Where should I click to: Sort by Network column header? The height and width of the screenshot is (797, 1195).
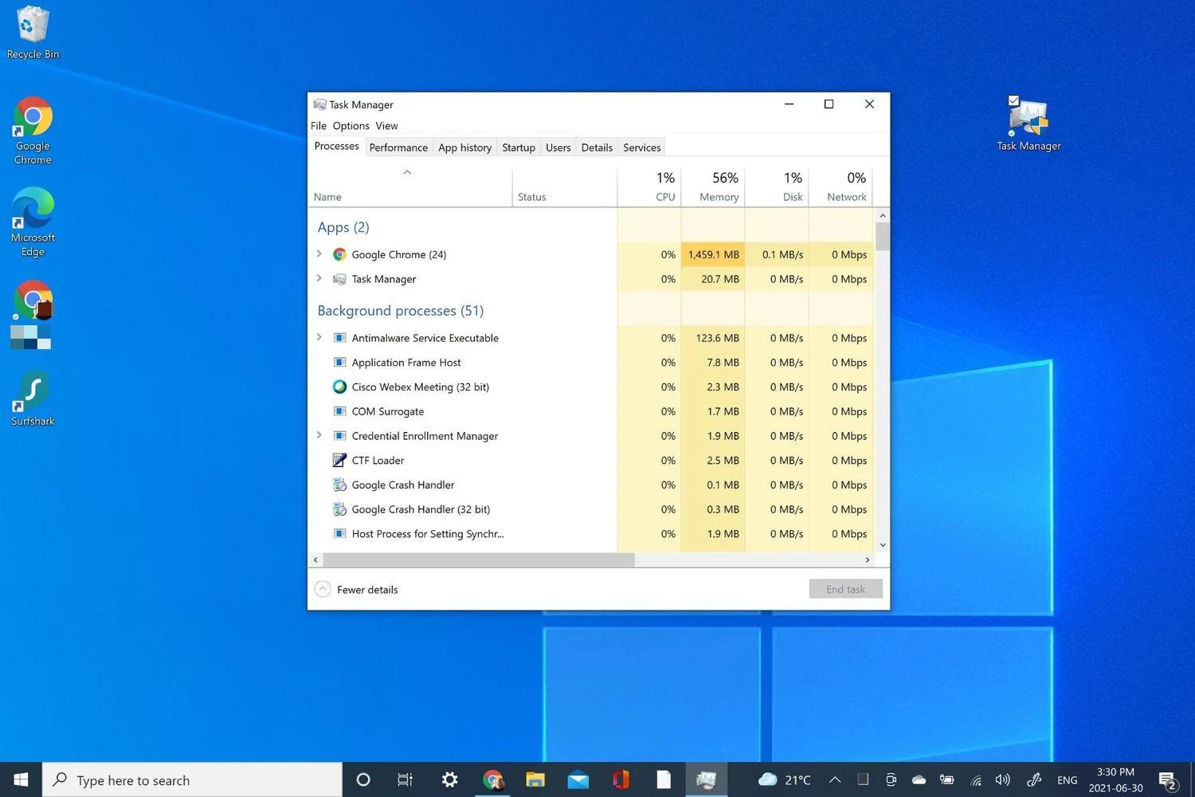(840, 186)
